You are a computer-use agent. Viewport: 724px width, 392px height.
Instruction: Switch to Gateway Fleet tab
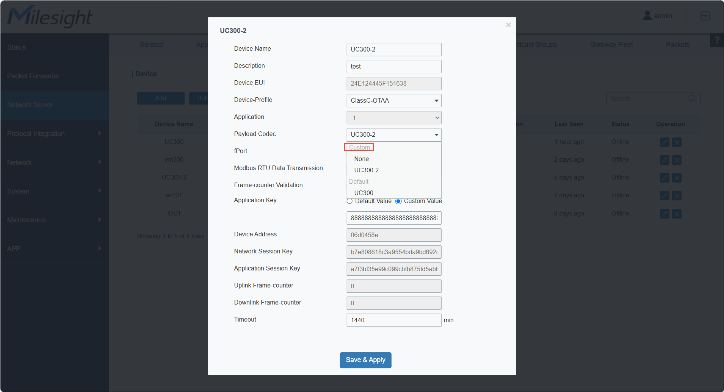(x=611, y=45)
